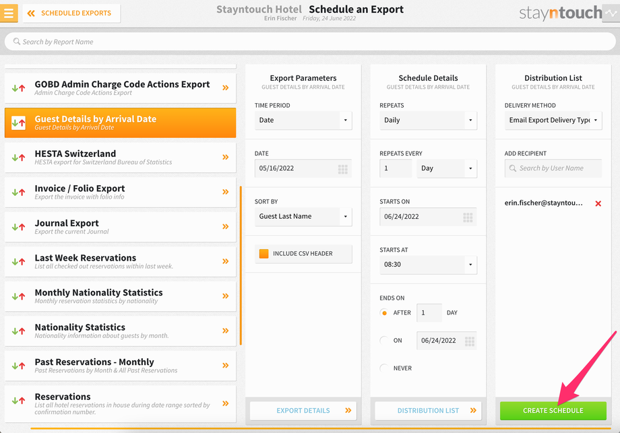Click Add Recipient user name search field
This screenshot has height=433, width=620.
point(553,168)
